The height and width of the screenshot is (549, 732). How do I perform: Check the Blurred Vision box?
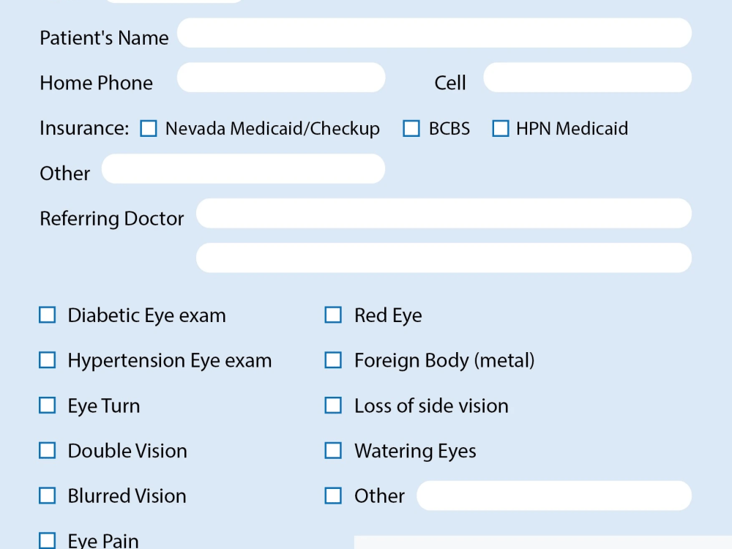pyautogui.click(x=47, y=496)
